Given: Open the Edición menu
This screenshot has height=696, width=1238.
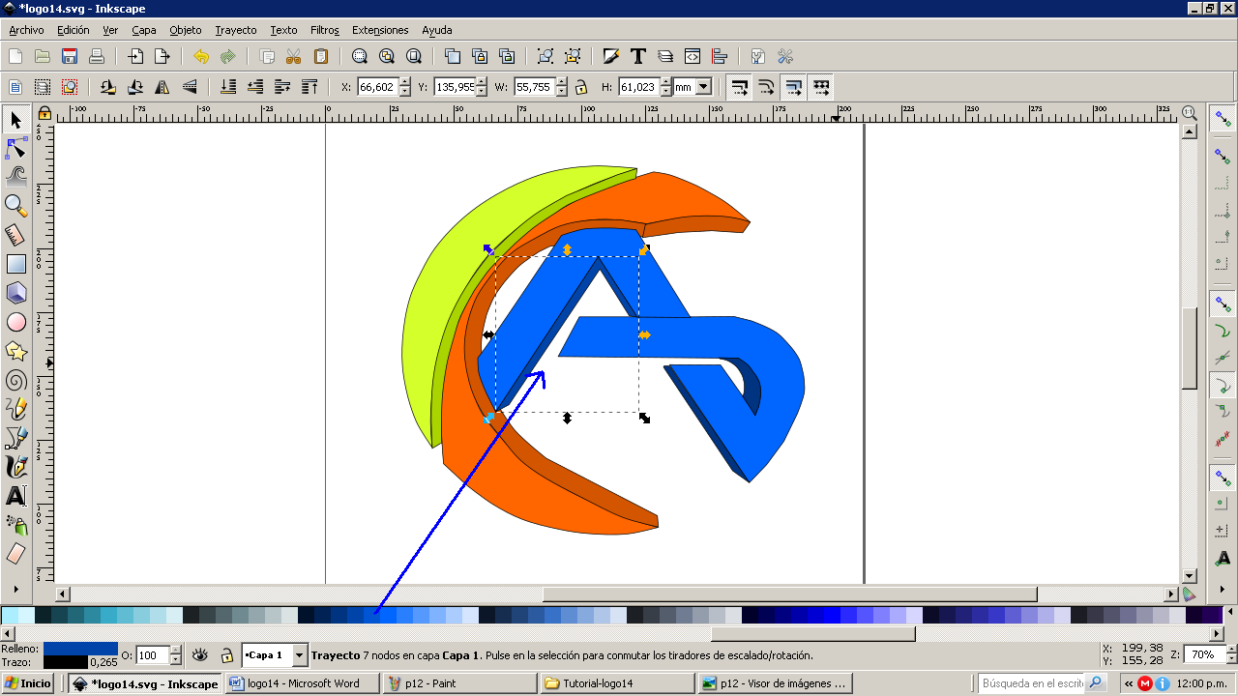Looking at the screenshot, I should (74, 30).
